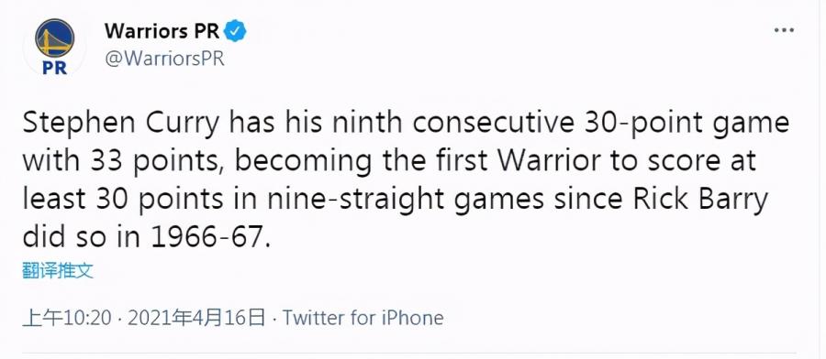Click the word consecutive in the tweet

[493, 124]
